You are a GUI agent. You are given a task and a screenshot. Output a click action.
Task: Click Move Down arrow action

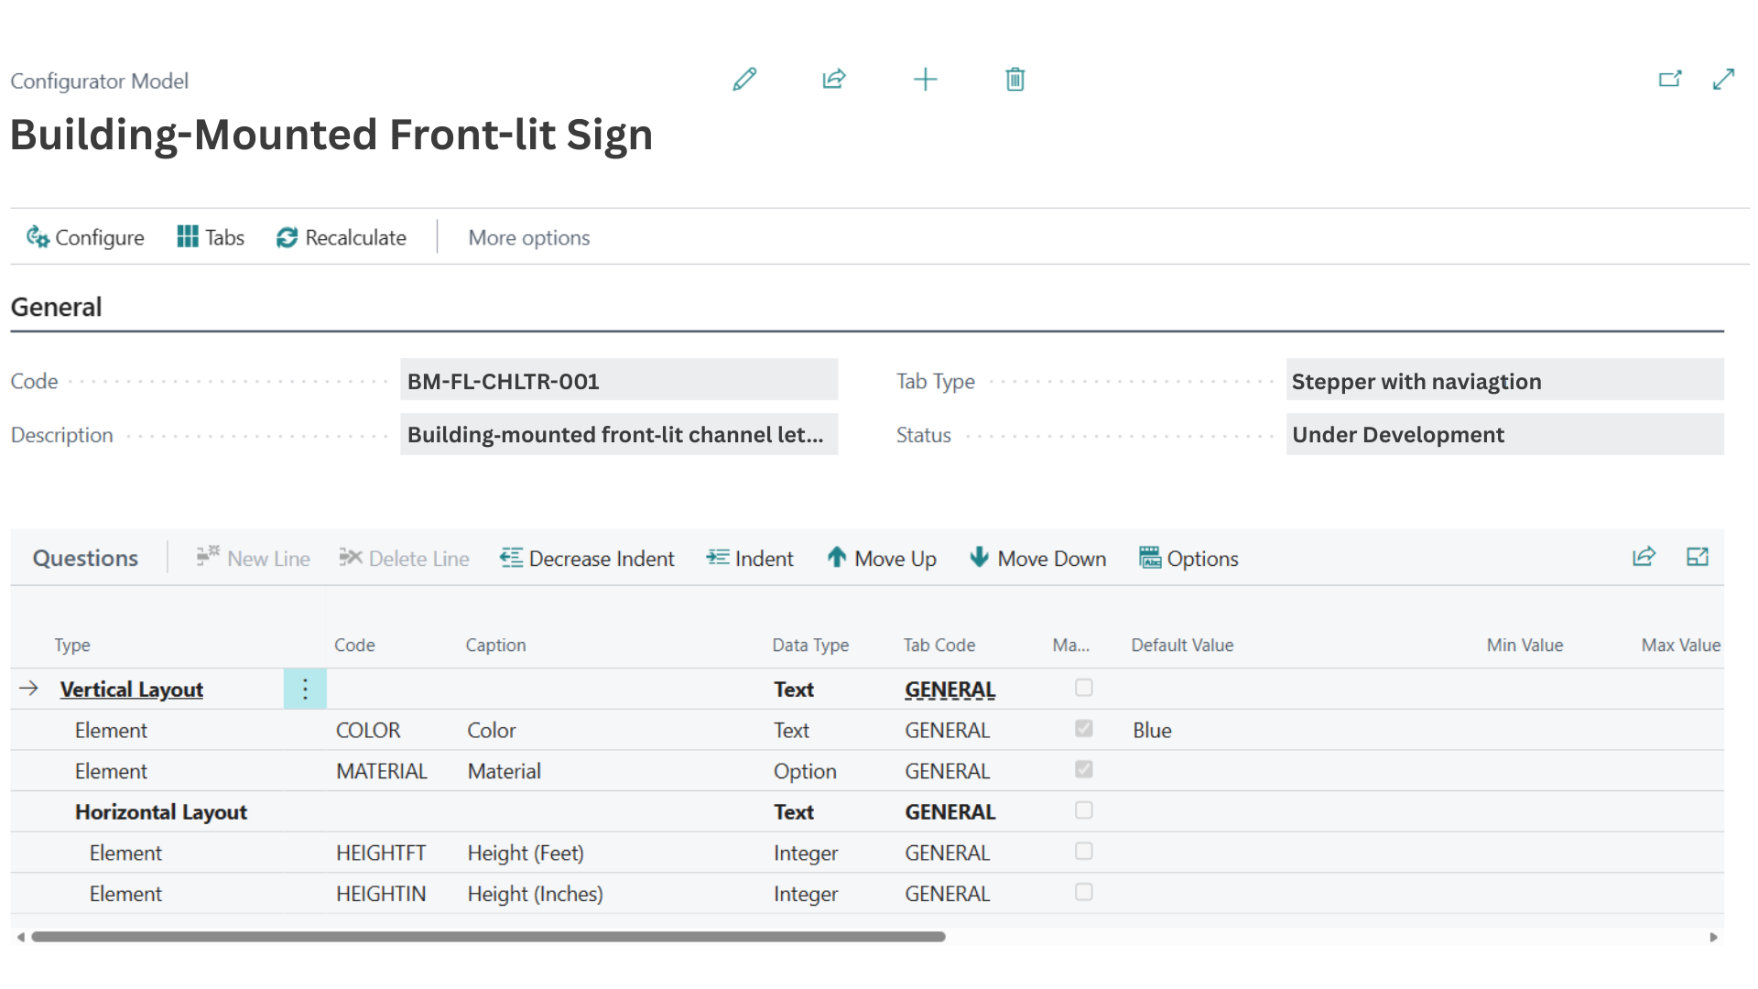1037,559
